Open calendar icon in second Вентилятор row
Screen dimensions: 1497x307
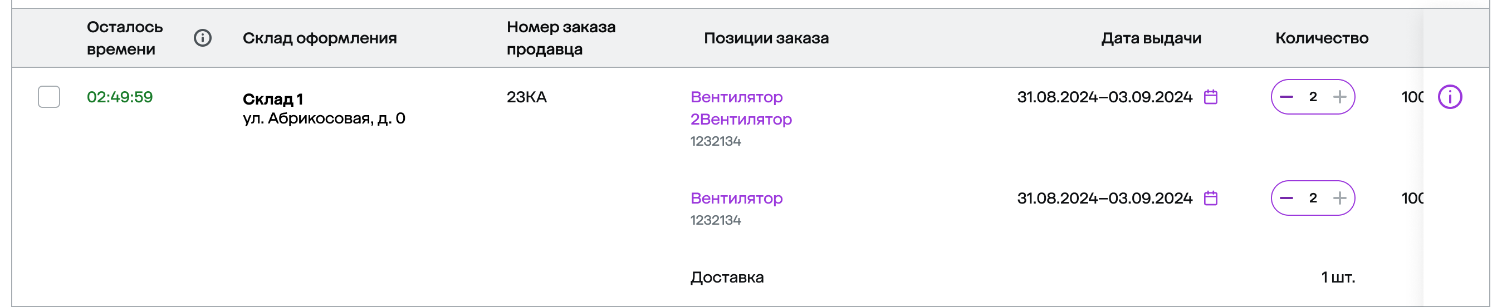pyautogui.click(x=1211, y=199)
